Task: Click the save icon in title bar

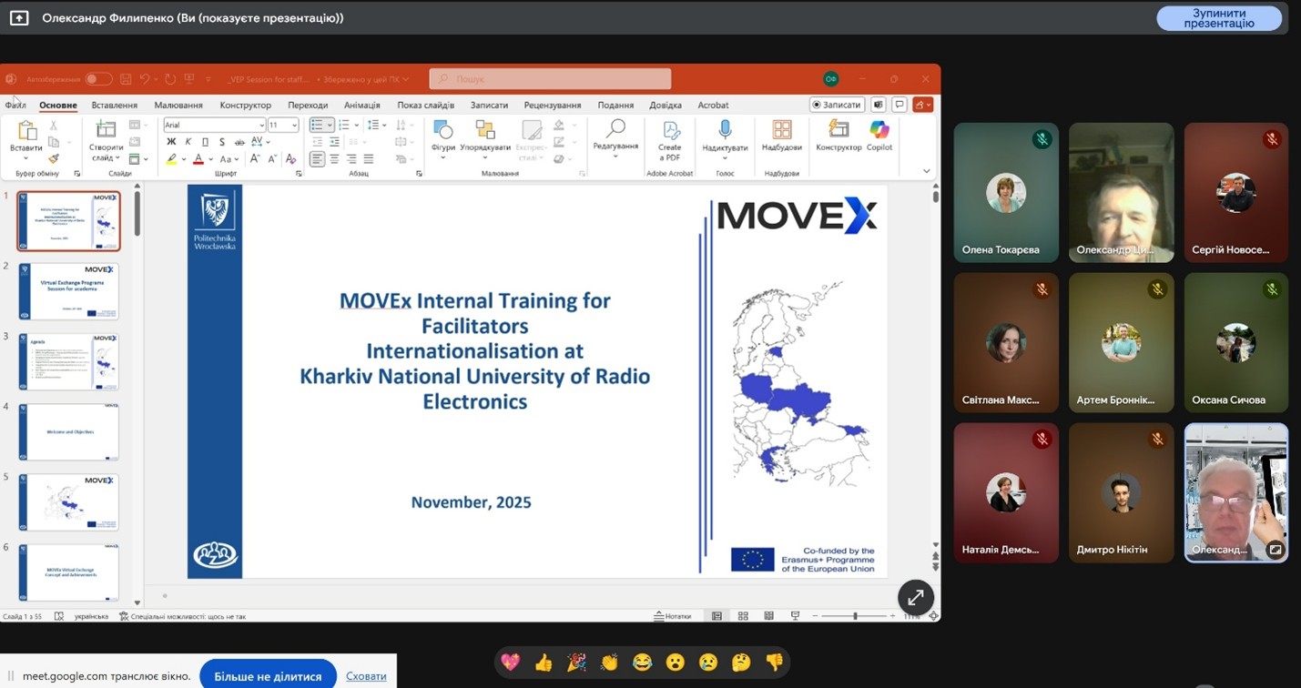Action: pyautogui.click(x=126, y=79)
